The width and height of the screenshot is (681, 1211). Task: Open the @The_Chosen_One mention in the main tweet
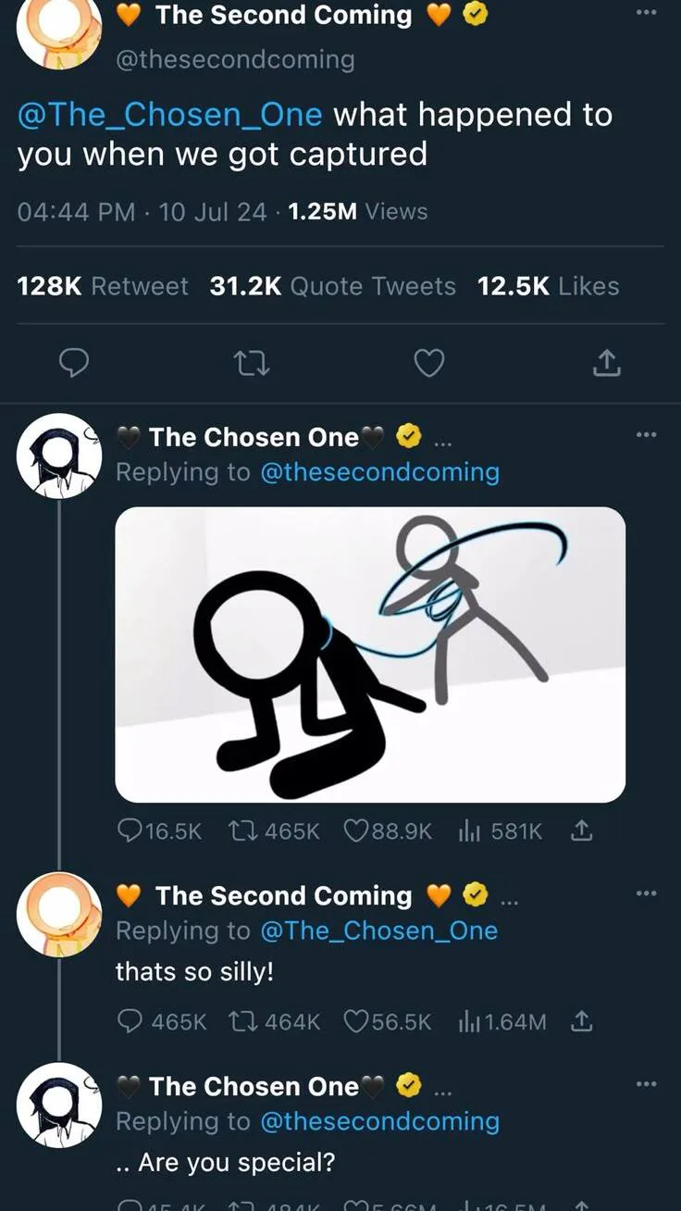170,115
